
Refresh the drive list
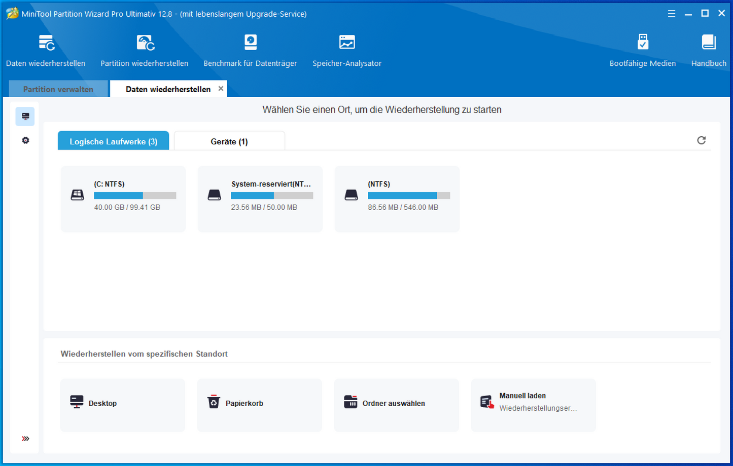pos(701,140)
